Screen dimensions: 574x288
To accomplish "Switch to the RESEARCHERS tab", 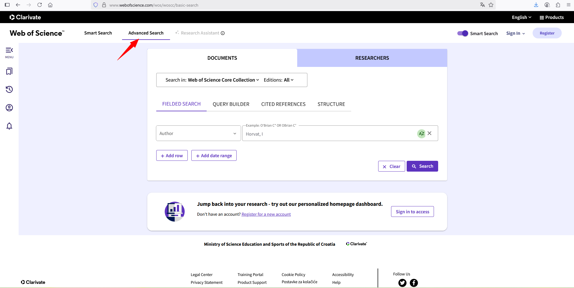I will point(372,58).
